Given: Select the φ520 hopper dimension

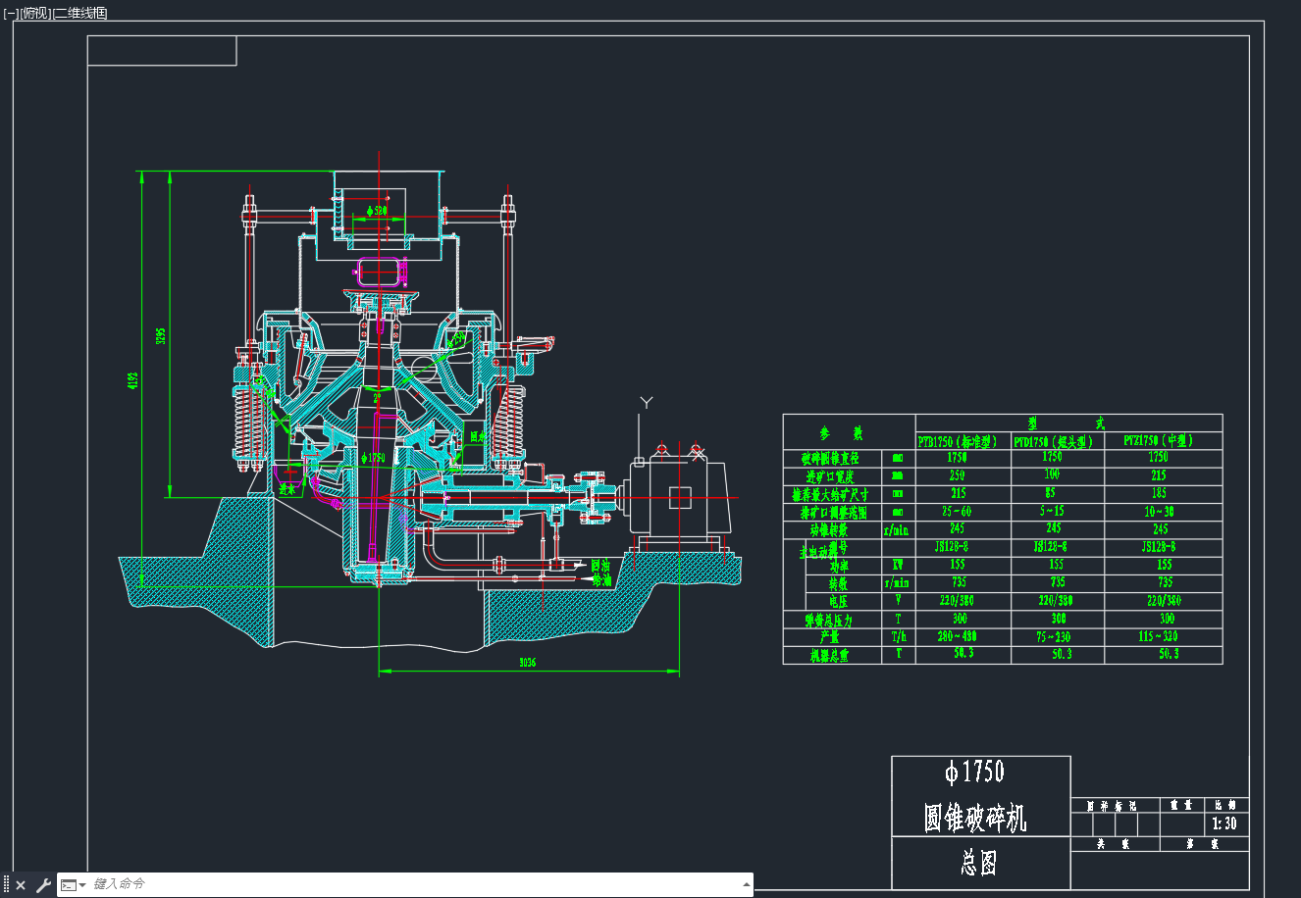Looking at the screenshot, I should tap(377, 211).
